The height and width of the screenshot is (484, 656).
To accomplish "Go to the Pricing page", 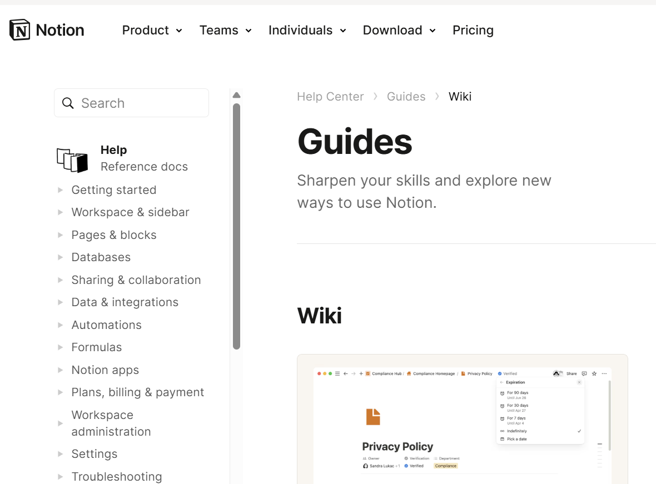I will click(473, 30).
